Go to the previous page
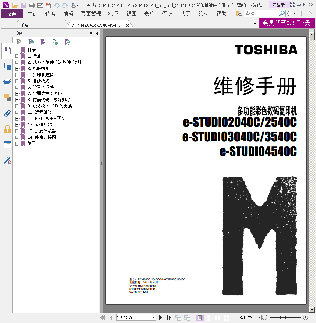The height and width of the screenshot is (323, 316). coord(111,317)
